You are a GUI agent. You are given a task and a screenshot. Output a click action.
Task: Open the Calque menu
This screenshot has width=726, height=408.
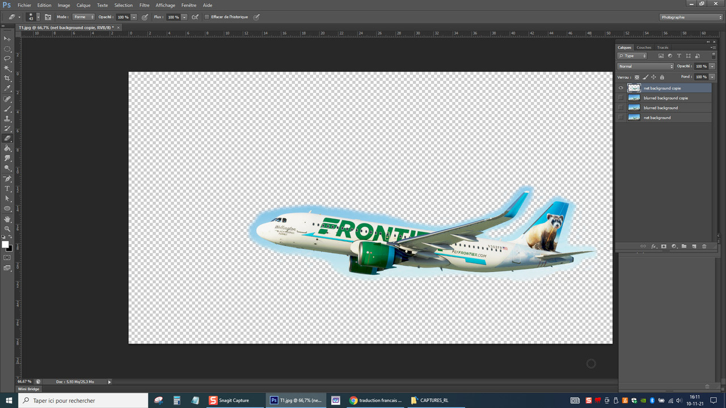83,5
